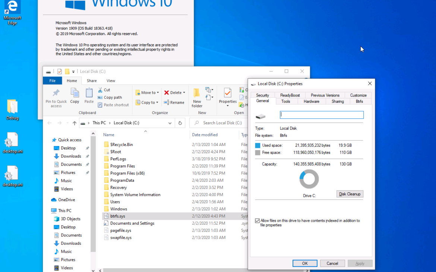Expand the address bar history dropdown
This screenshot has height=272, width=436.
pos(170,123)
